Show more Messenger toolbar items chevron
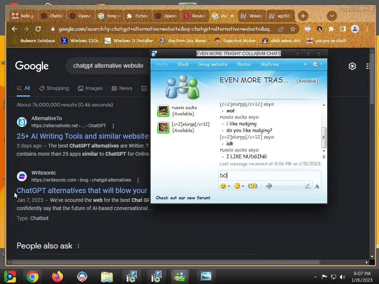The image size is (379, 284). 305,64
